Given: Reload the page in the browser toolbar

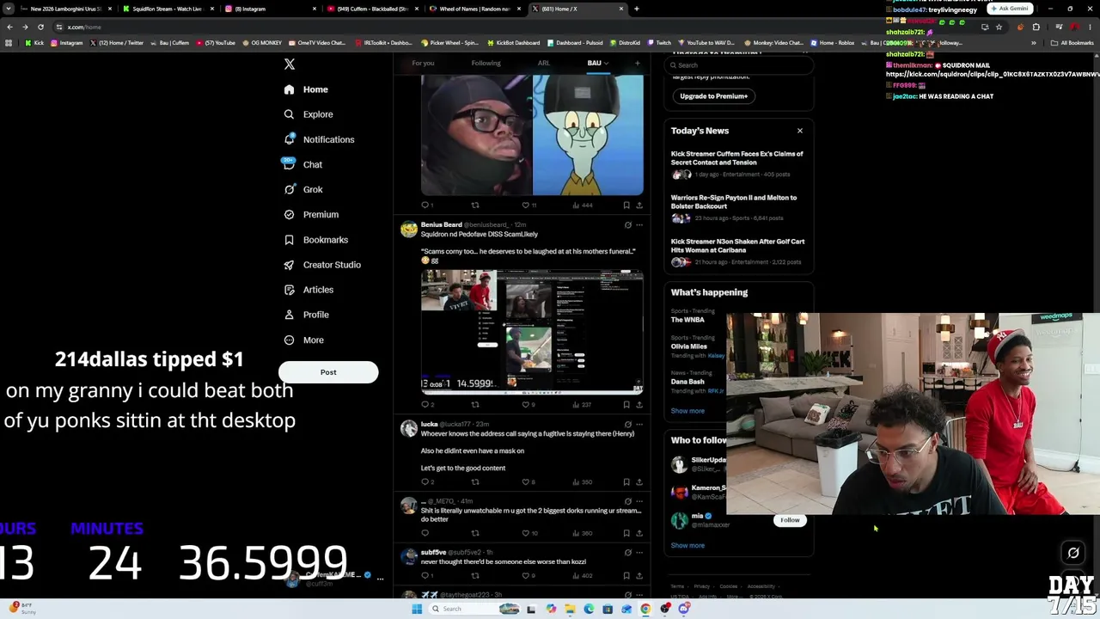Looking at the screenshot, I should click(40, 28).
